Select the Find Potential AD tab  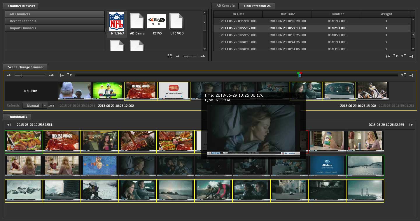click(257, 6)
